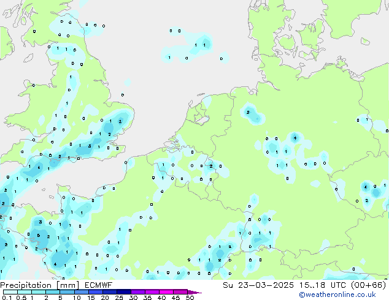The height and width of the screenshot is (300, 389).
Task: Pick the 5–10 mm legend color swatch
Action: 67,292
